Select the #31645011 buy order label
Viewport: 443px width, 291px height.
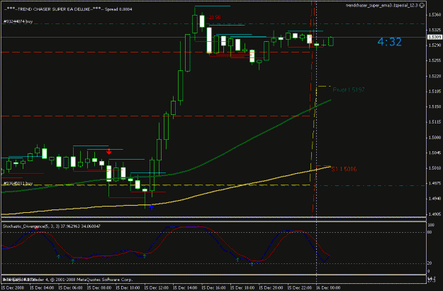tap(18, 183)
